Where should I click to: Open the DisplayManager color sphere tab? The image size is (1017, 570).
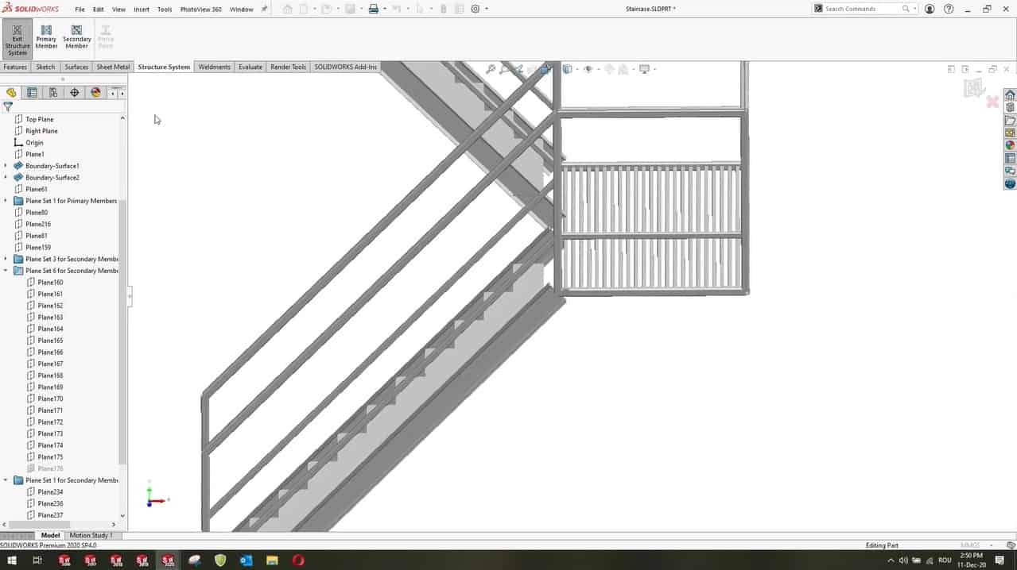95,93
